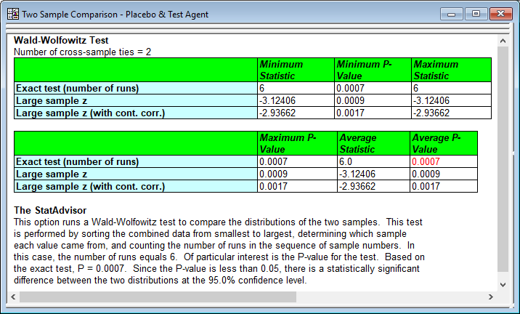Viewport: 520px width, 314px height.
Task: Click the horizontal scrollbar left arrow
Action: [12, 297]
